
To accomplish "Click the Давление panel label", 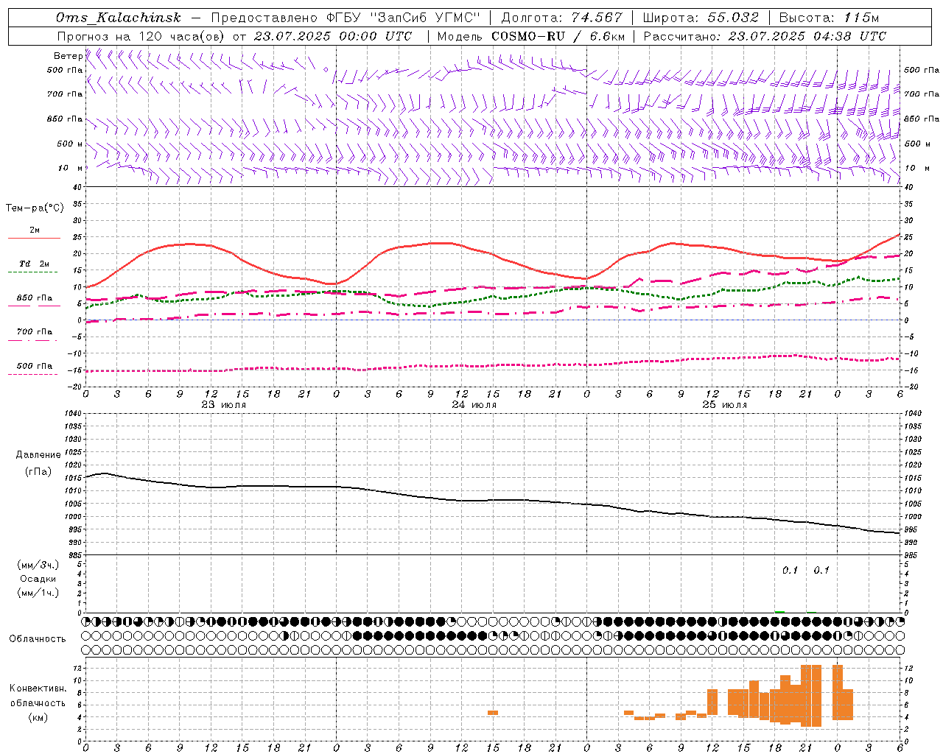I will pyautogui.click(x=38, y=455).
